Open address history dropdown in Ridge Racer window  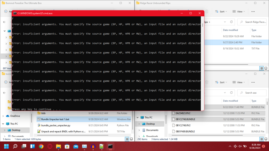(225, 22)
